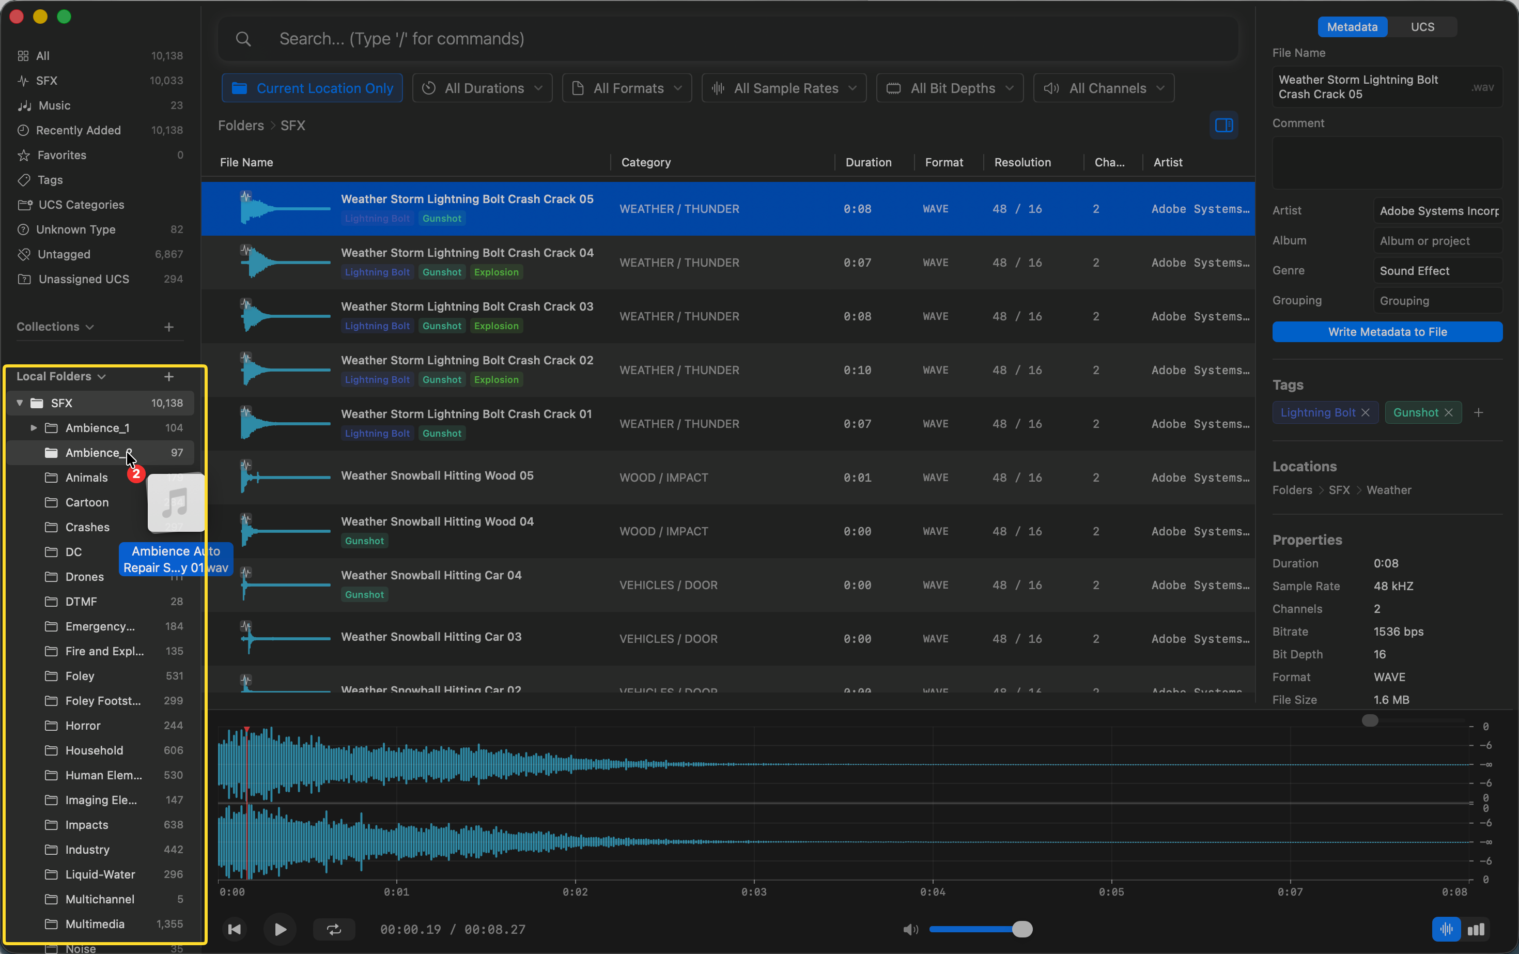Click Write Metadata to File
The width and height of the screenshot is (1519, 954).
coord(1387,332)
